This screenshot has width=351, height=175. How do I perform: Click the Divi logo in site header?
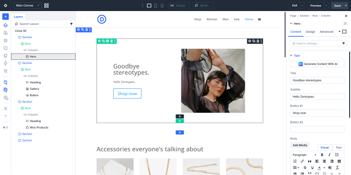[x=102, y=19]
